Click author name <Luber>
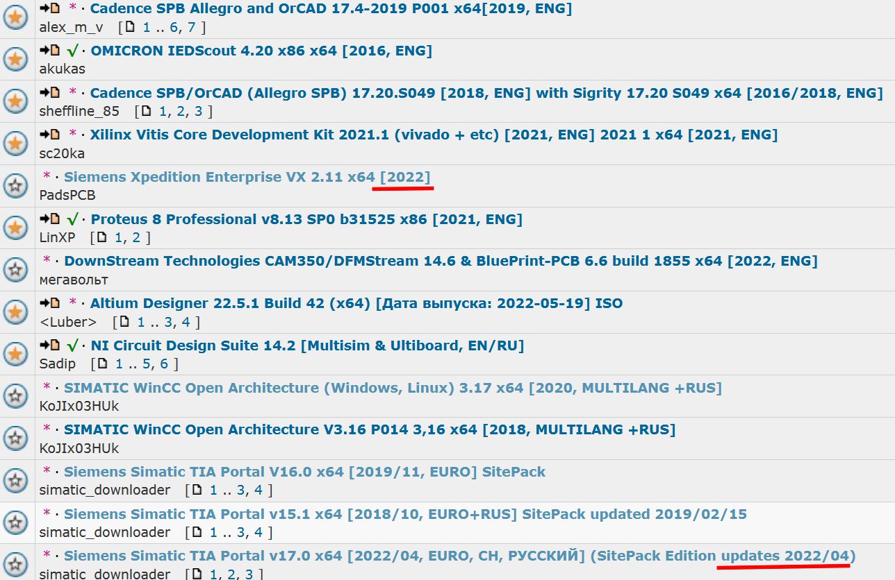Screen dimensions: 895x580 click(x=67, y=322)
